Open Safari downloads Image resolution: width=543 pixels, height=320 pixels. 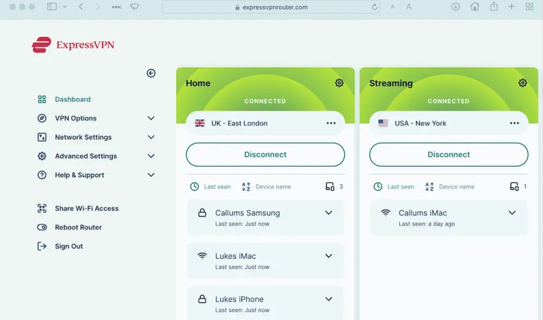tap(455, 6)
